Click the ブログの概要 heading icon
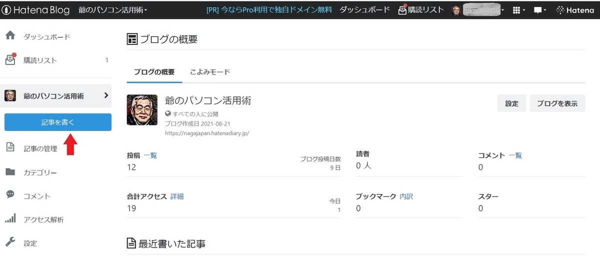This screenshot has width=600, height=259. tap(132, 39)
